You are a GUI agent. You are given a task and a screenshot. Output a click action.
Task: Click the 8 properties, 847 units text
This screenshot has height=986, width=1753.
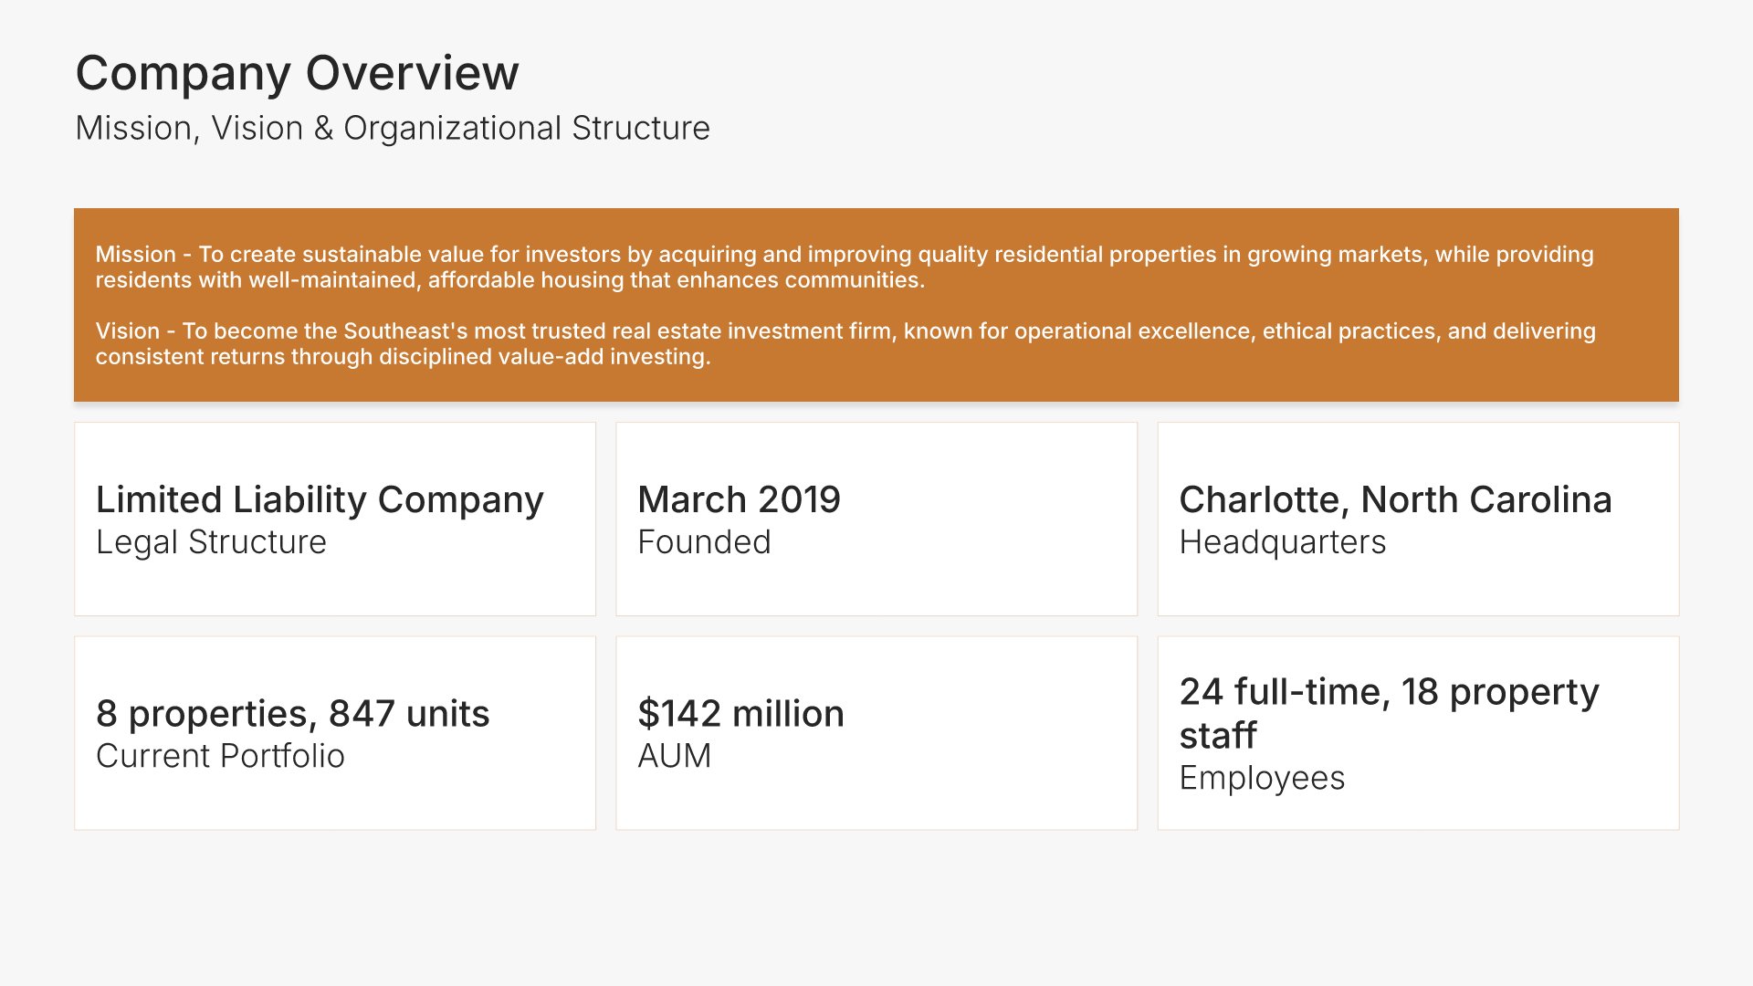point(292,713)
